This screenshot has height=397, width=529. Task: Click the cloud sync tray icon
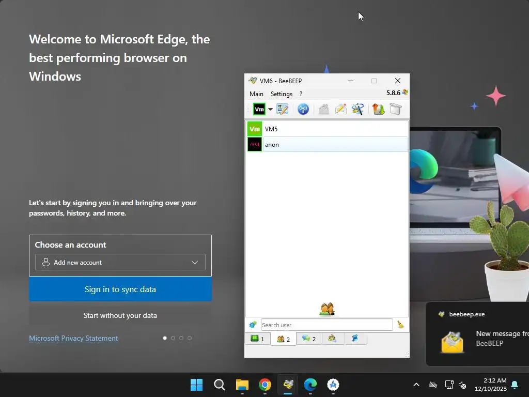(433, 385)
